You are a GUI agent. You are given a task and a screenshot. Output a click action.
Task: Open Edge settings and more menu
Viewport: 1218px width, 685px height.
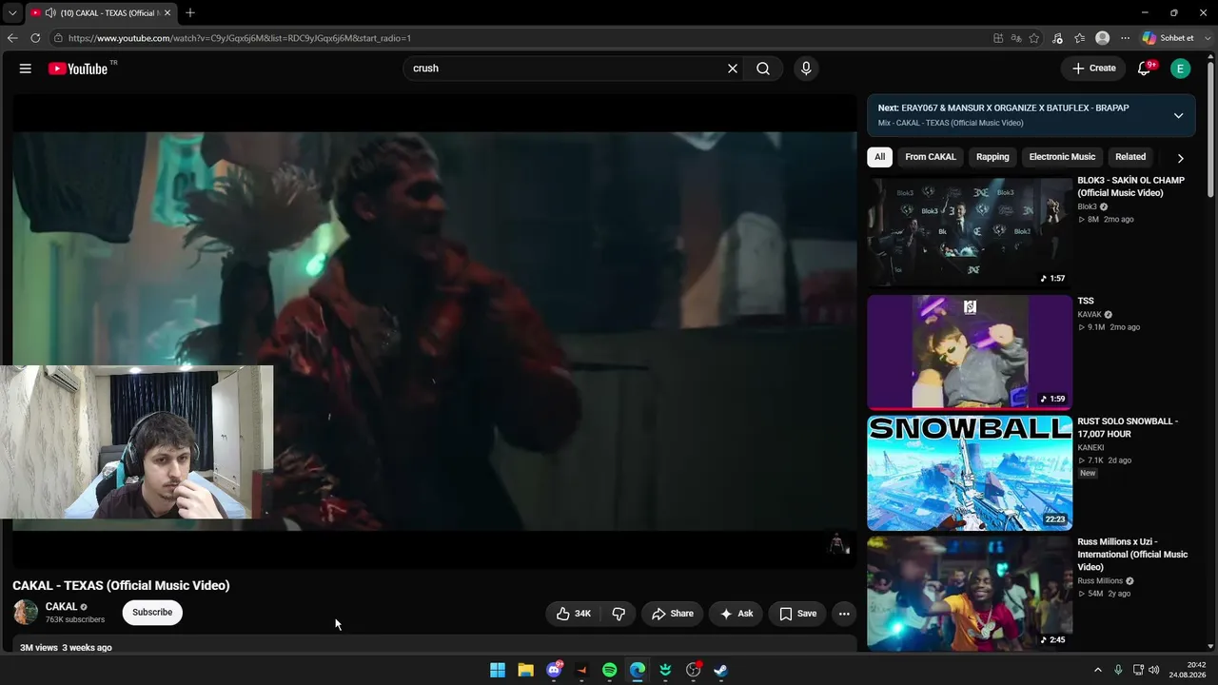1125,38
